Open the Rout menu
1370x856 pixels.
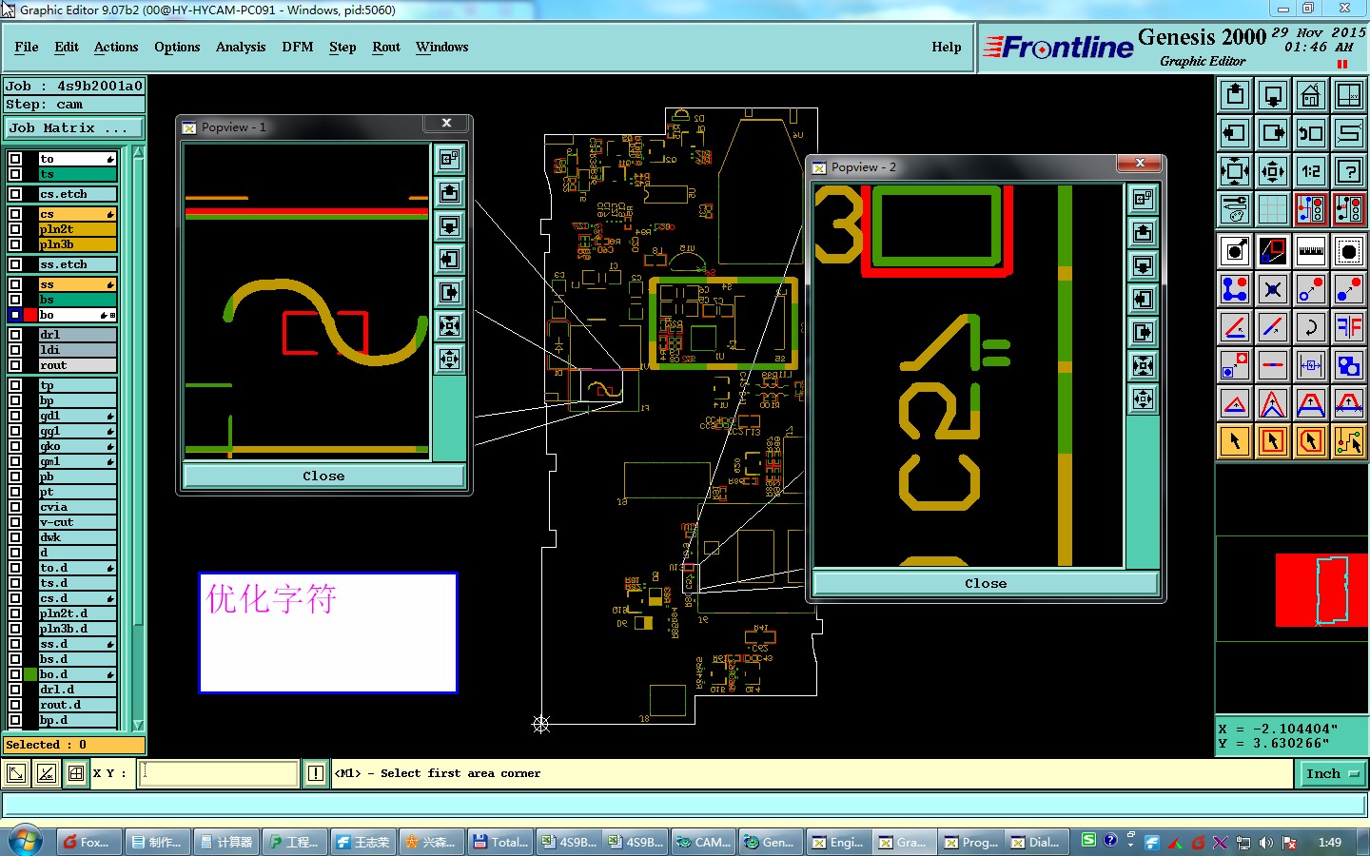386,47
